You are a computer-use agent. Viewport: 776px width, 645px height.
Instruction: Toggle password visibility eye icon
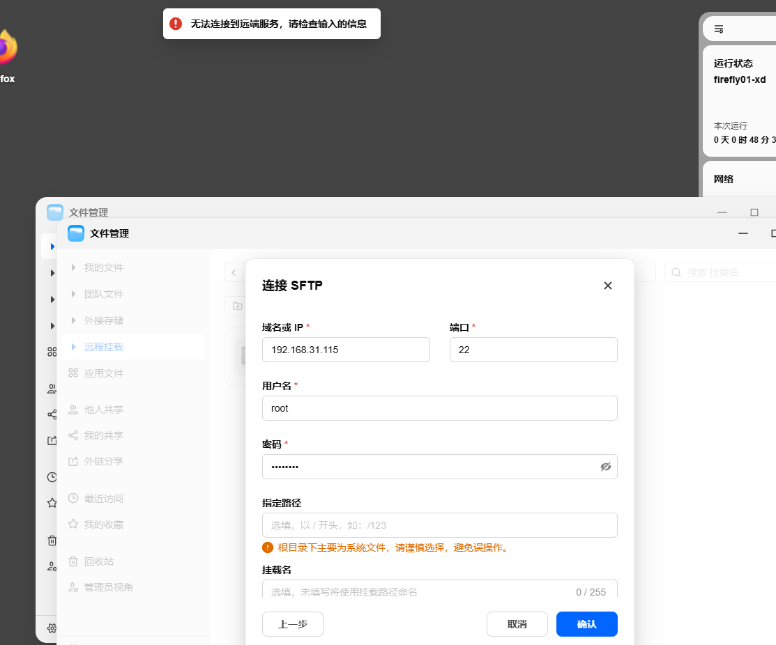pyautogui.click(x=605, y=467)
